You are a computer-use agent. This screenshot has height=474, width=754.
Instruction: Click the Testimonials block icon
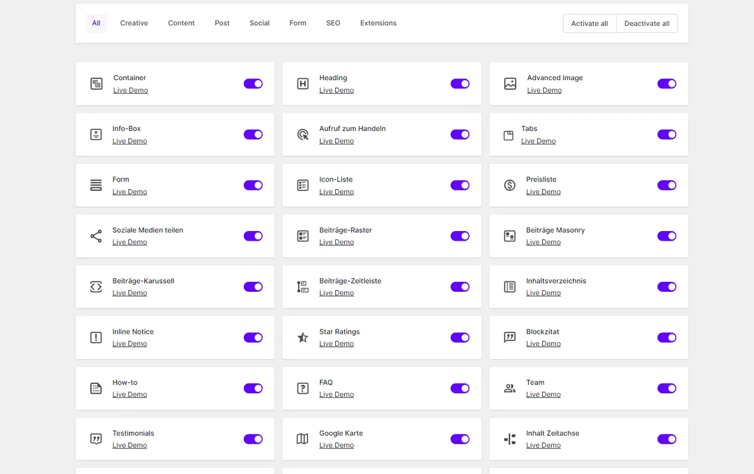[x=96, y=439]
